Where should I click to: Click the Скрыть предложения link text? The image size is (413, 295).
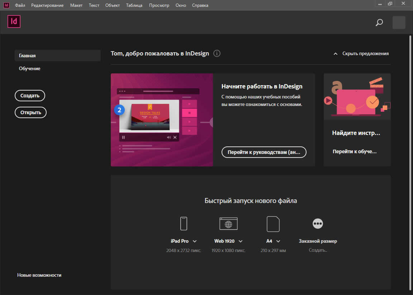pos(365,53)
